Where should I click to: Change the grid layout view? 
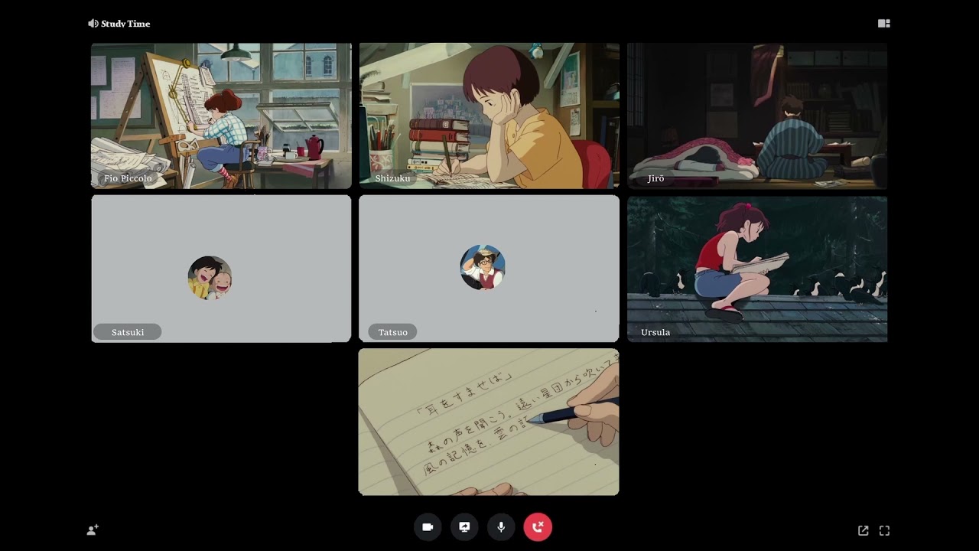(884, 24)
